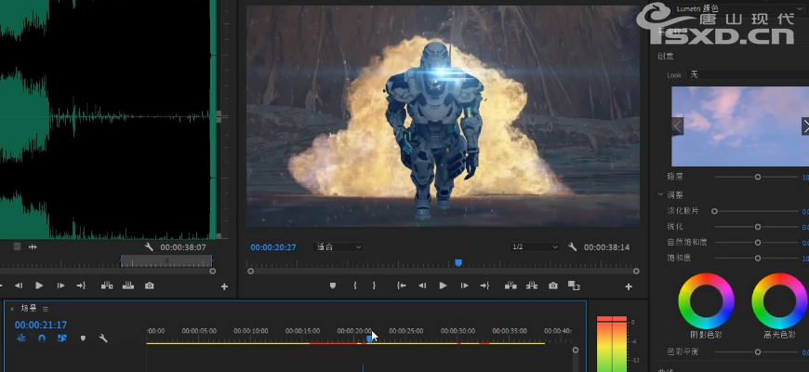The height and width of the screenshot is (372, 809).
Task: Click Program duration 00:00:38:14
Action: tap(606, 247)
